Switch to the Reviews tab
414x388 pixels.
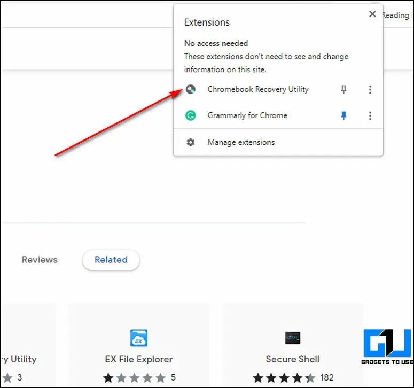pyautogui.click(x=40, y=260)
